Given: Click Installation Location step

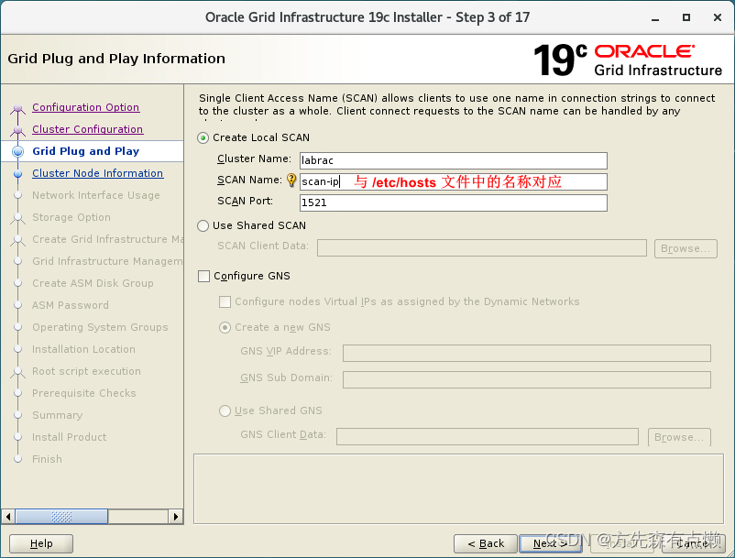Looking at the screenshot, I should click(x=83, y=349).
